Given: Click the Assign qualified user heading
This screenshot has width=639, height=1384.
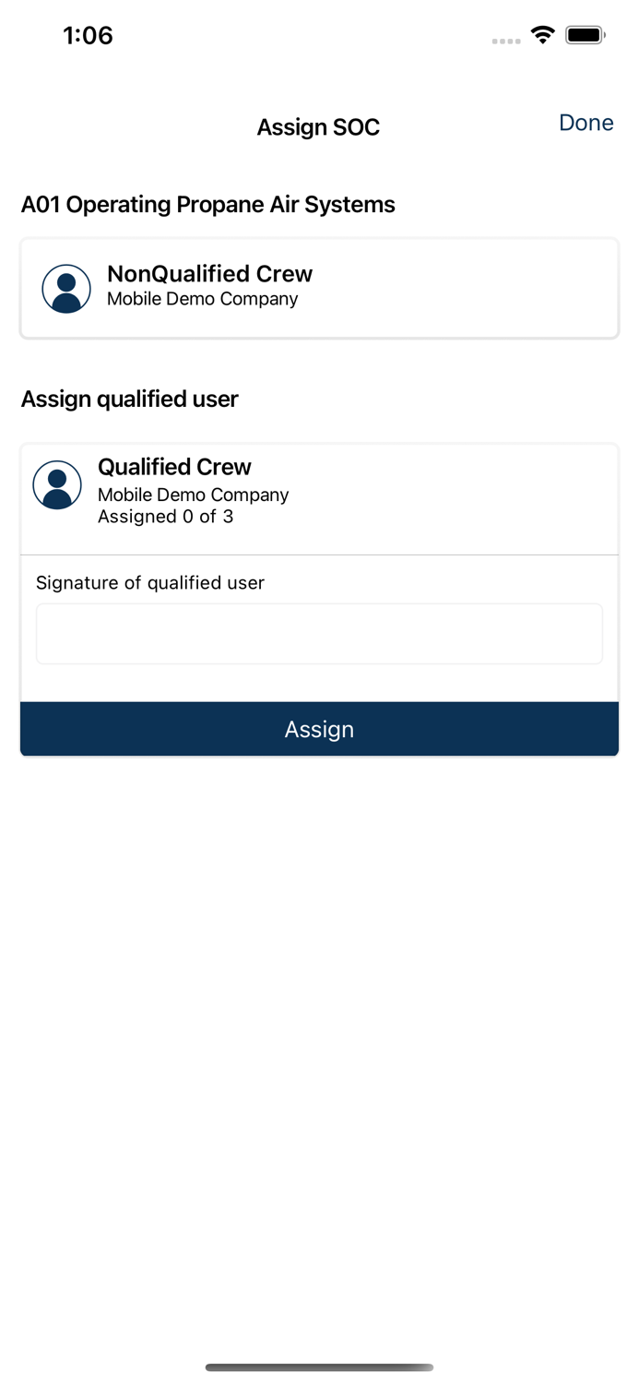Looking at the screenshot, I should coord(130,399).
